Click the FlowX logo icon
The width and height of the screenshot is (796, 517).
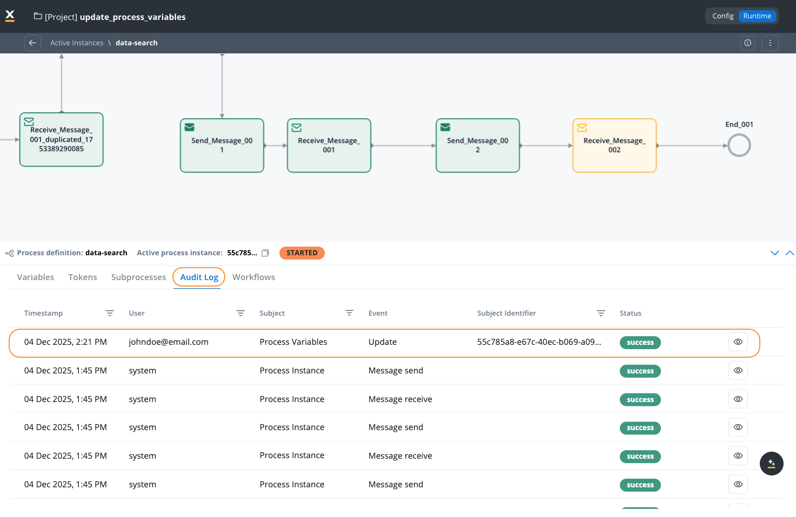(x=10, y=16)
